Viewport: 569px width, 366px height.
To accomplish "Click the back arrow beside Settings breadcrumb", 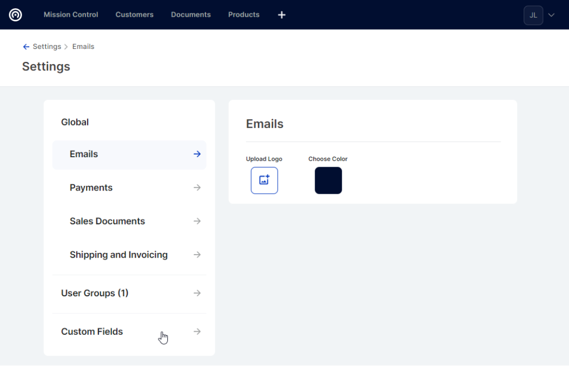I will 26,47.
